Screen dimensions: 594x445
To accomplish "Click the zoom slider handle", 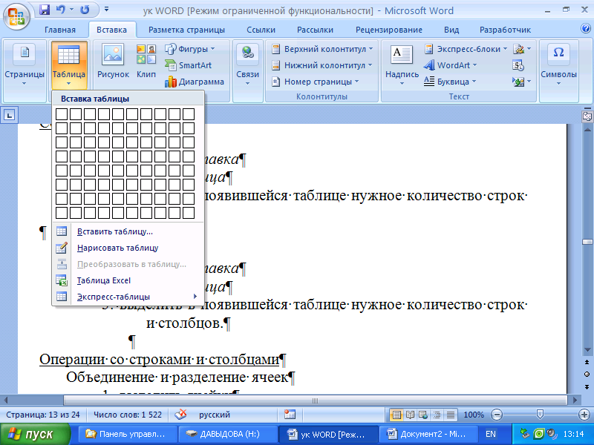I will pos(540,415).
